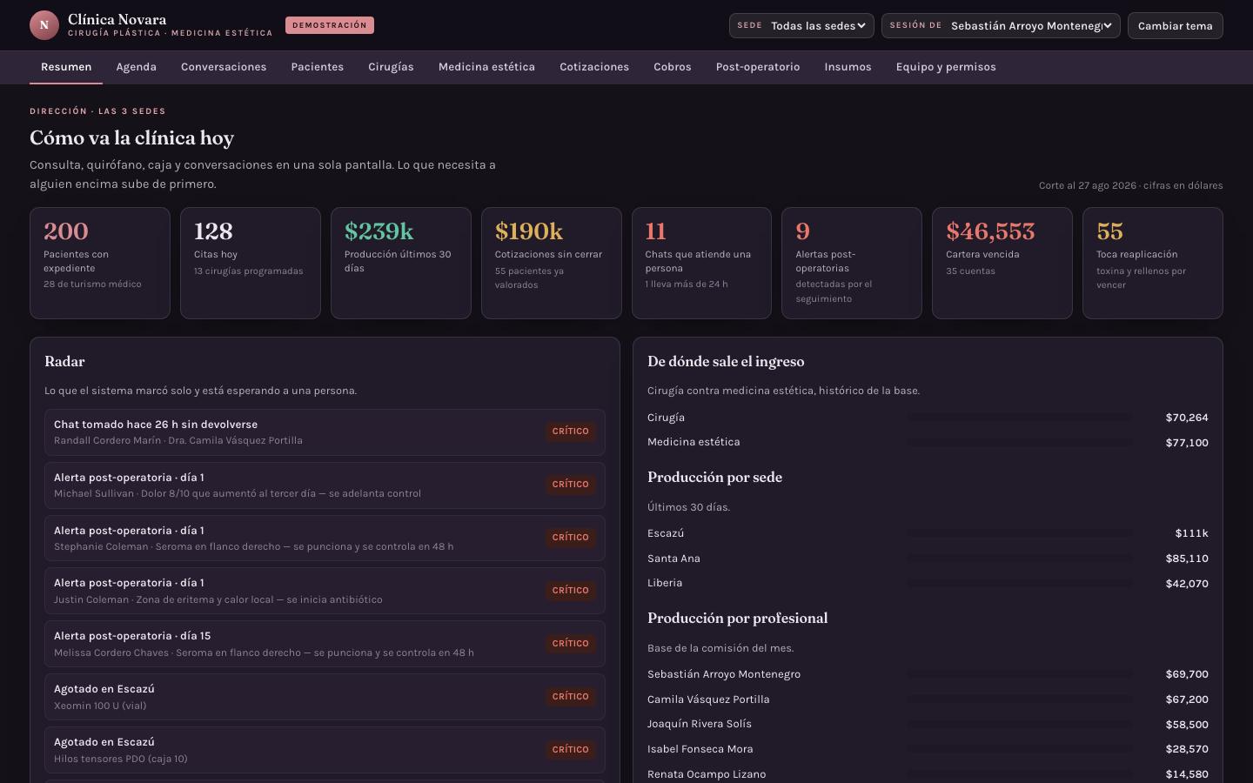Click the $85,110 Santa Ana amount
Viewport: 1253px width, 783px height.
coord(1187,559)
